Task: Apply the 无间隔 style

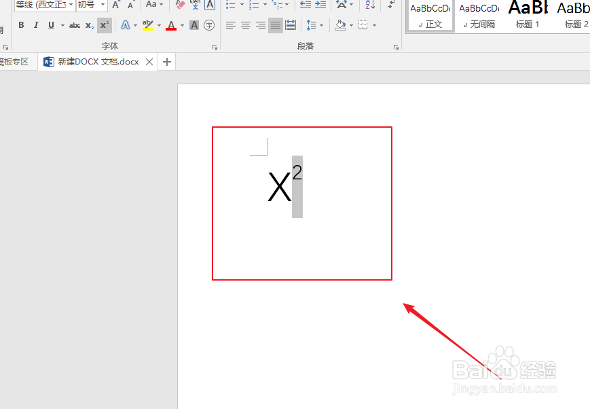Action: [x=479, y=16]
